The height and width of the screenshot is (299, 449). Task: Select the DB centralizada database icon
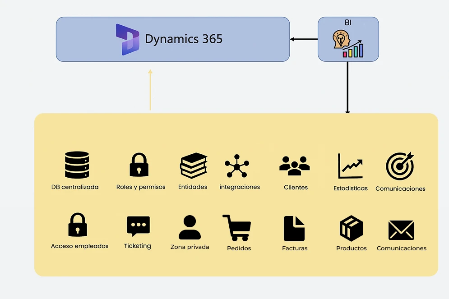click(x=77, y=165)
